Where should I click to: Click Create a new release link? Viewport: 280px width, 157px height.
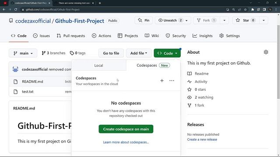pyautogui.click(x=202, y=140)
